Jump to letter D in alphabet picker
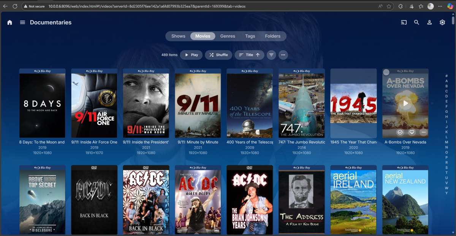This screenshot has width=456, height=236. click(x=446, y=96)
